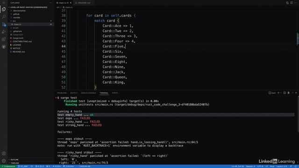Open the GitHub view in the activity bar
This screenshot has width=299, height=168.
[x=4, y=47]
